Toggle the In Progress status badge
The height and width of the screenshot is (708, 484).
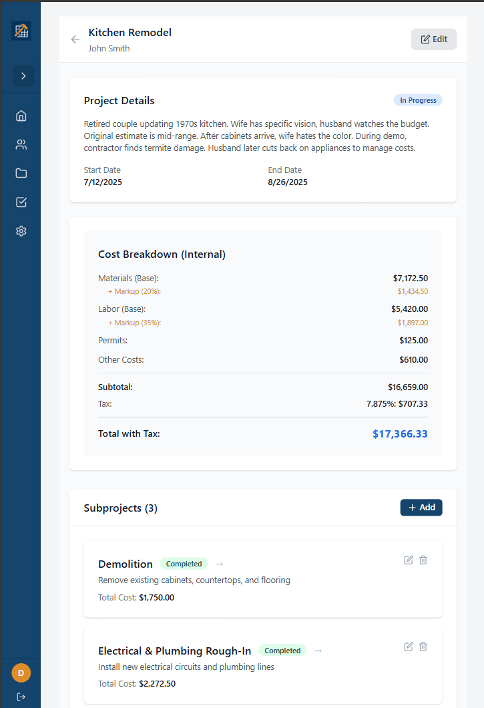417,100
